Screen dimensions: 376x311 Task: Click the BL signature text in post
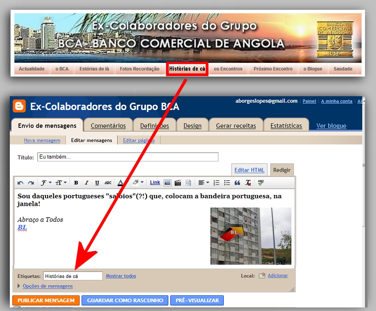pyautogui.click(x=22, y=227)
